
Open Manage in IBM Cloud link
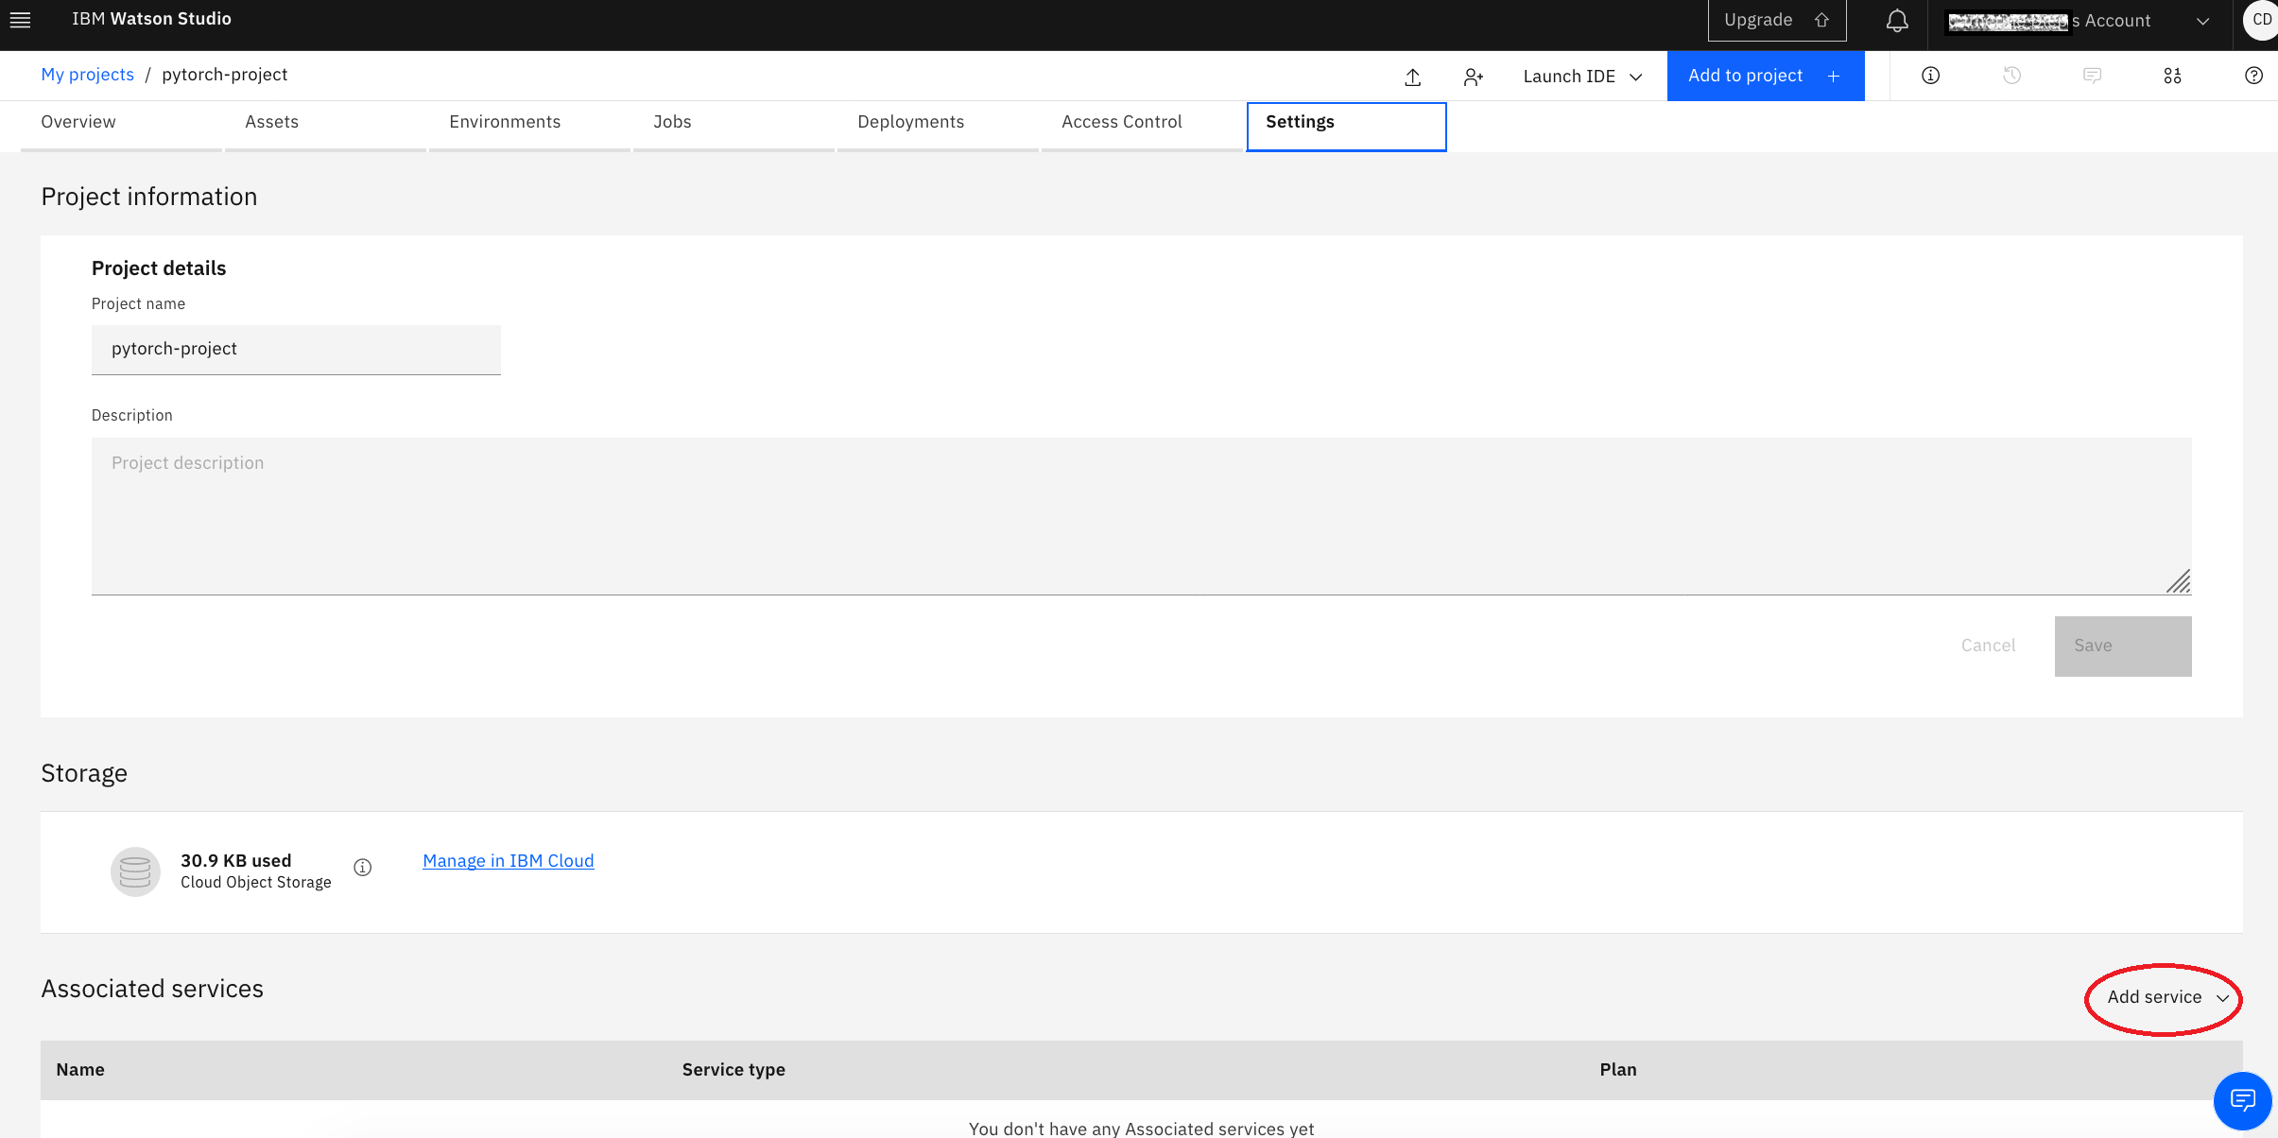coord(508,860)
